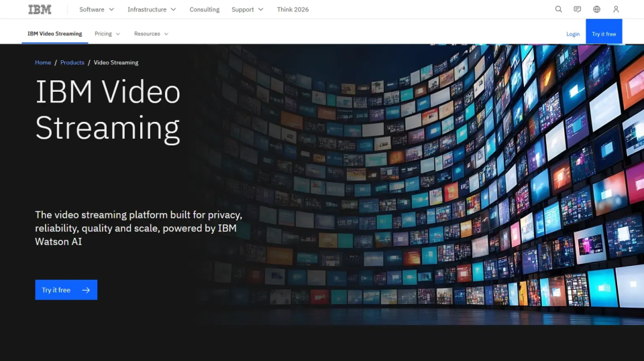Select the IBM Video Streaming tab
The image size is (644, 361).
click(x=54, y=33)
